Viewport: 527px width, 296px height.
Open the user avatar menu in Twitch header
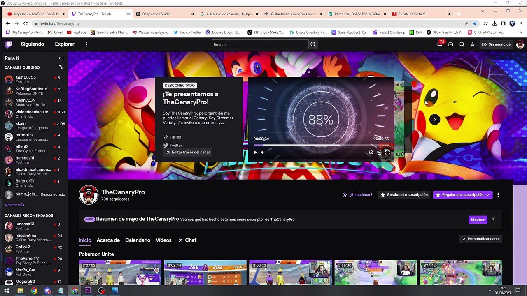tap(520, 44)
